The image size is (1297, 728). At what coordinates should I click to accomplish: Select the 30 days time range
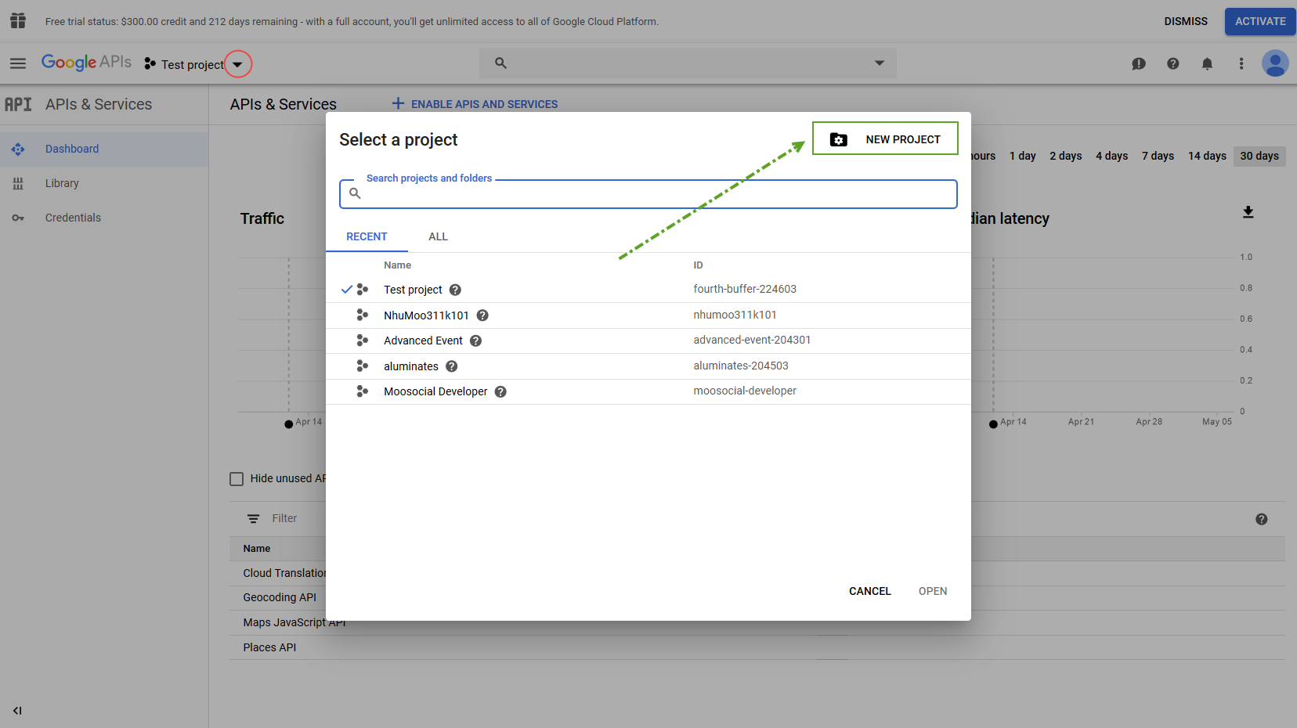click(x=1259, y=156)
